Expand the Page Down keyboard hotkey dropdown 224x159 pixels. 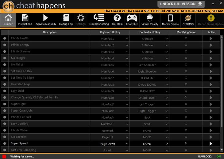tap(127, 144)
